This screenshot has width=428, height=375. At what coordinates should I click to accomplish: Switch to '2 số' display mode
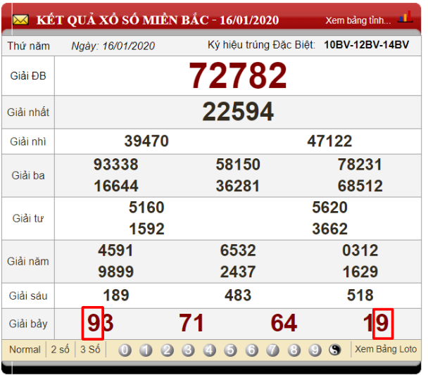click(60, 350)
